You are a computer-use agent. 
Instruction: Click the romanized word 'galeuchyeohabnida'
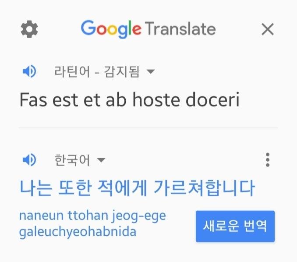pos(78,233)
